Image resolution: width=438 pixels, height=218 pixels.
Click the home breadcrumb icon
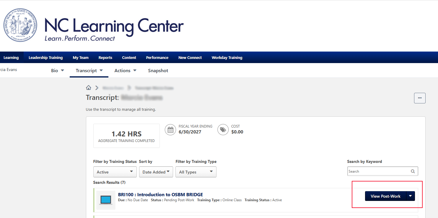click(88, 88)
